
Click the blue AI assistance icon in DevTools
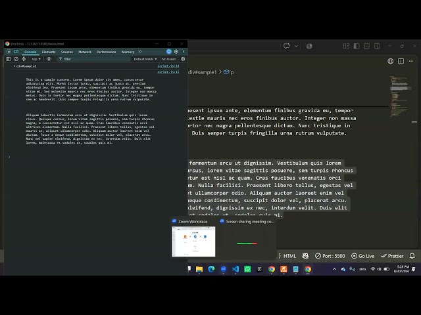[169, 51]
